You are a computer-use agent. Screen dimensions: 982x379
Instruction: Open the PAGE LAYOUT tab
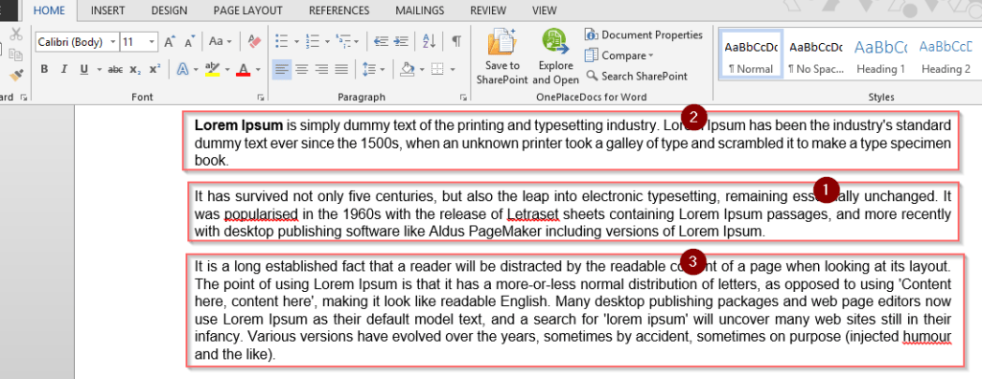(x=248, y=10)
